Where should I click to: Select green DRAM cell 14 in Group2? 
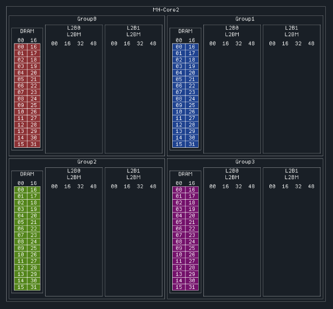coord(20,281)
